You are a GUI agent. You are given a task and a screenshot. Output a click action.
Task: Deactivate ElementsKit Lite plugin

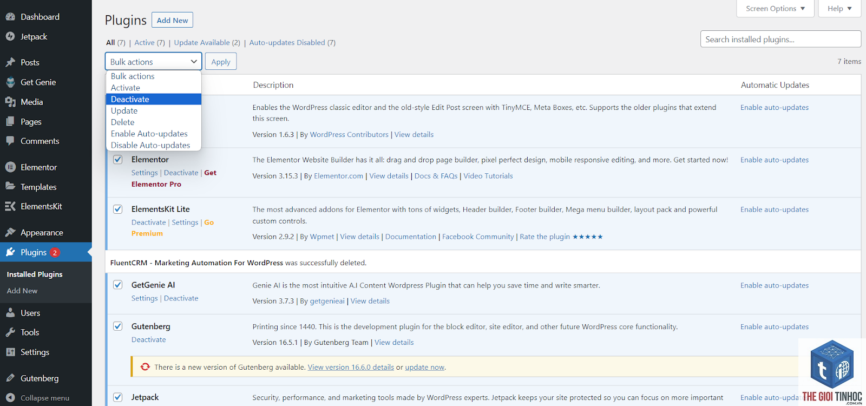pos(148,222)
